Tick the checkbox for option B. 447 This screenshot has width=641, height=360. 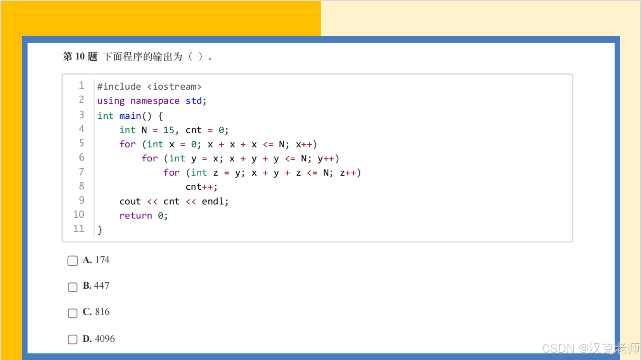point(73,287)
